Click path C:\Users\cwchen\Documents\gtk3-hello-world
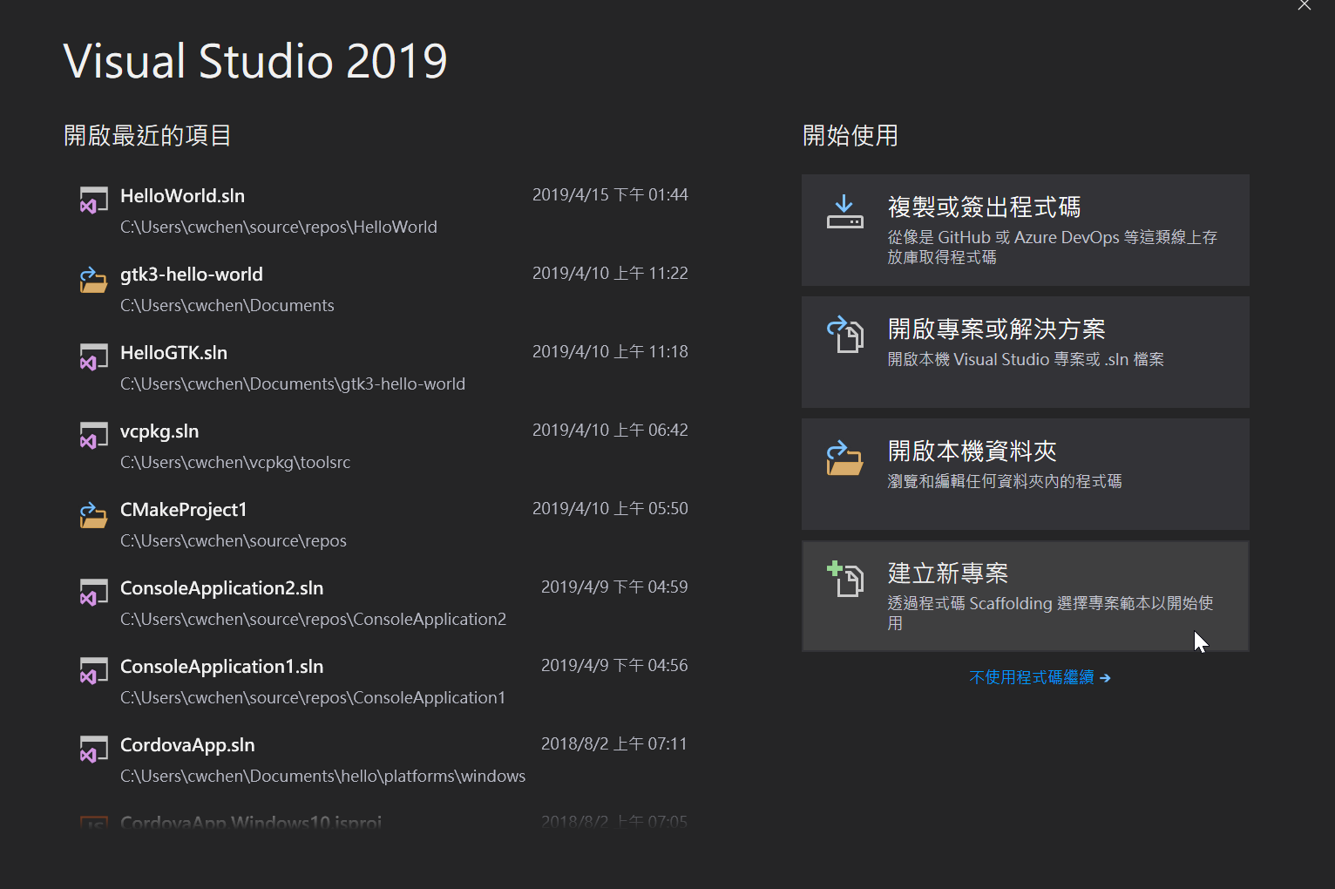This screenshot has width=1335, height=889. click(x=293, y=383)
